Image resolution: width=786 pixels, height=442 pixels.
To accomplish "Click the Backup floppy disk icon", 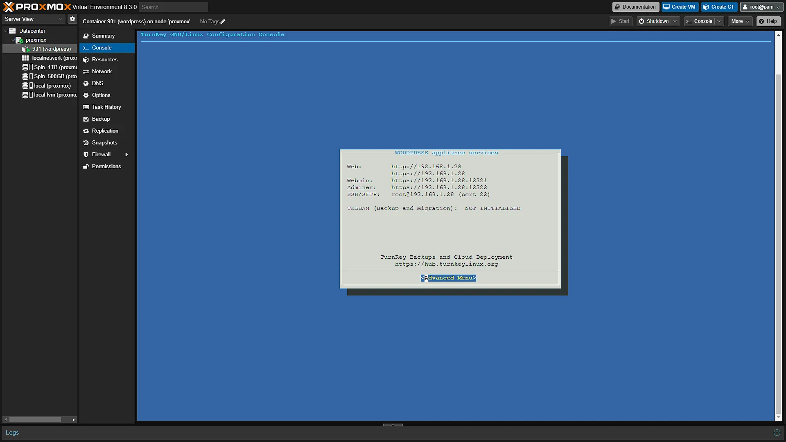I will point(86,119).
